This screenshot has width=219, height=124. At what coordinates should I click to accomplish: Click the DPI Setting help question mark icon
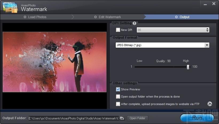click(x=134, y=23)
